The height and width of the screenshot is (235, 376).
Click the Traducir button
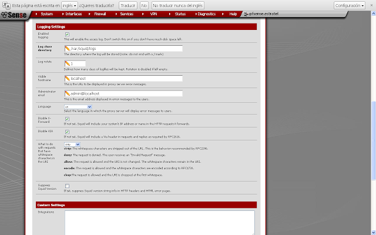128,5
